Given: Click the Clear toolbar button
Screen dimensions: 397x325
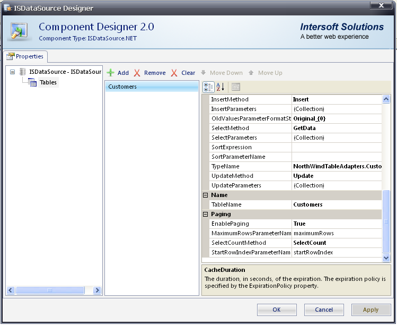Looking at the screenshot, I should [x=183, y=73].
